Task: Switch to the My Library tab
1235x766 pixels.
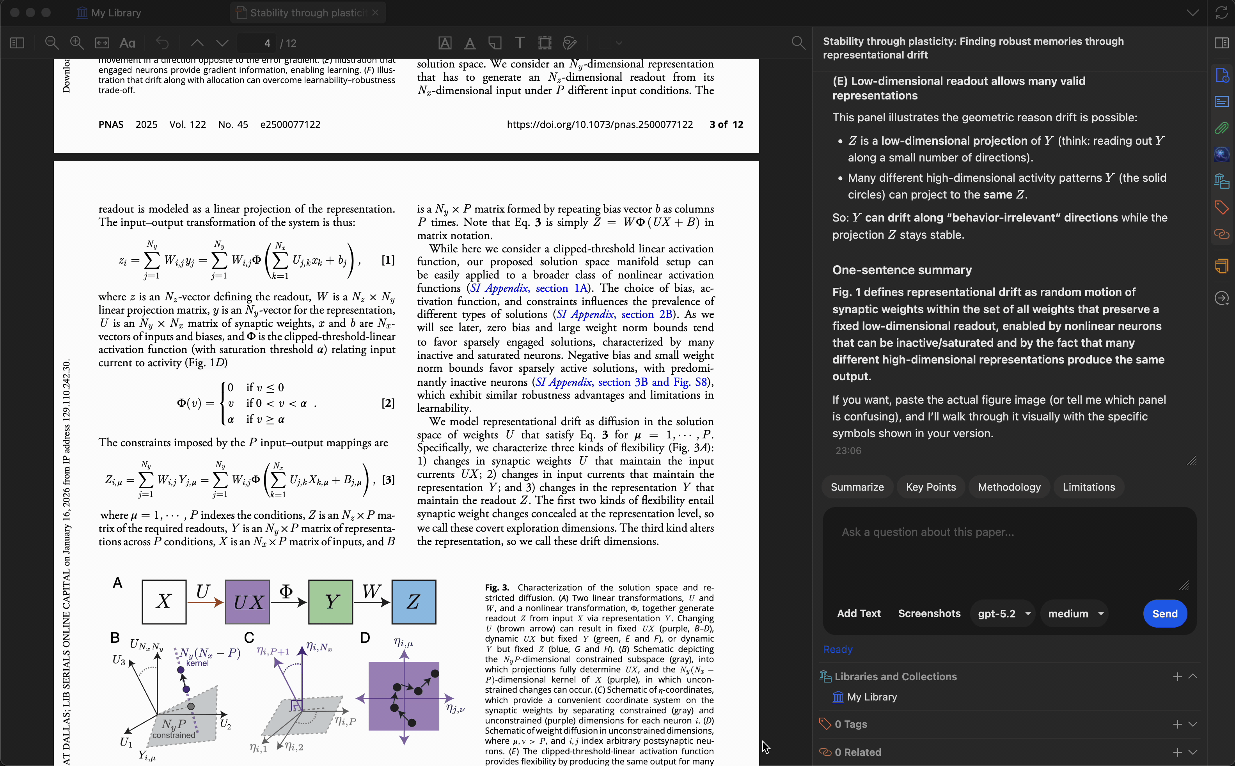Action: pos(109,12)
